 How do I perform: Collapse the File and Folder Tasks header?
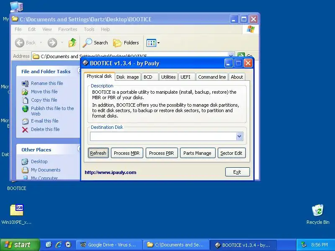point(79,70)
